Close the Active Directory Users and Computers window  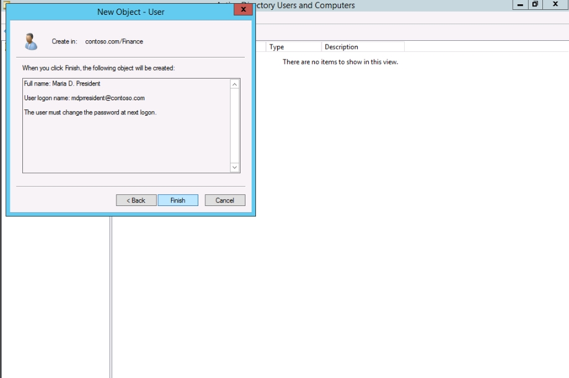(x=555, y=5)
